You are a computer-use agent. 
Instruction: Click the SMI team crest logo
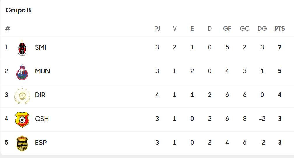point(22,48)
